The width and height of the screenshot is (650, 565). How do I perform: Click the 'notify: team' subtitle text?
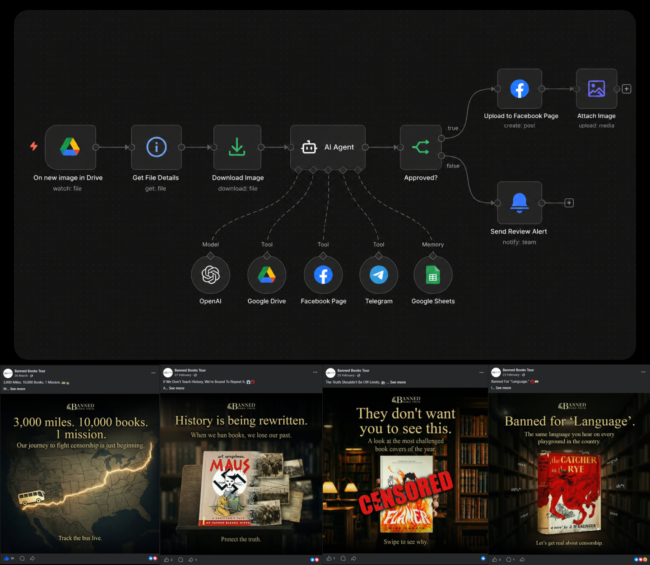tap(520, 242)
